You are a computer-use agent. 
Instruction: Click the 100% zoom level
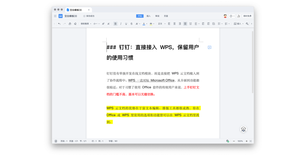(240, 141)
